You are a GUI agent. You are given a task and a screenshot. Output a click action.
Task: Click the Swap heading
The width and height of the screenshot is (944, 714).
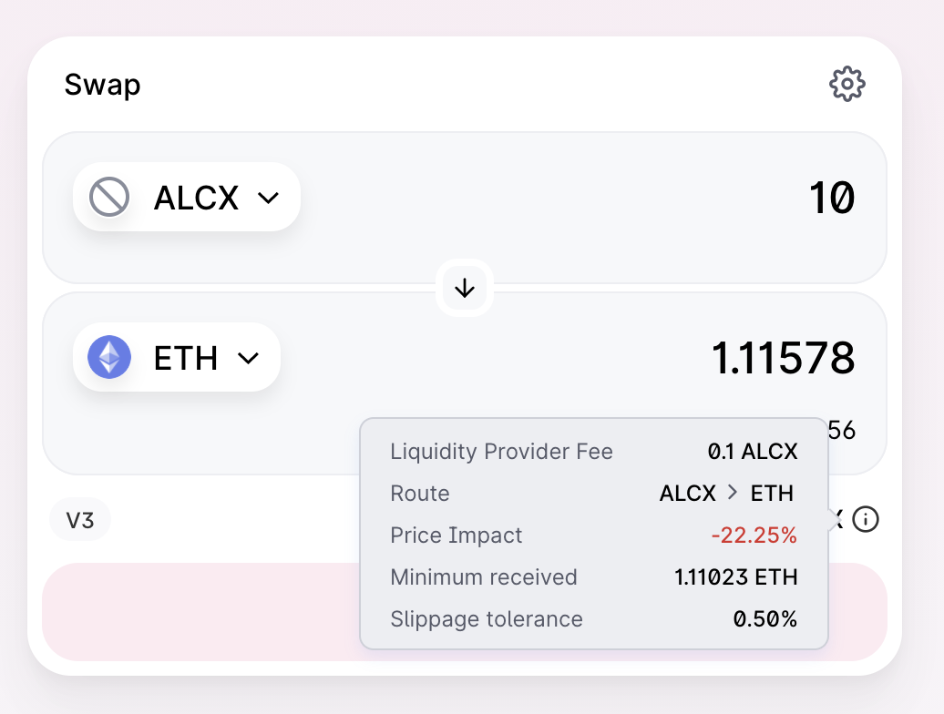pos(102,85)
